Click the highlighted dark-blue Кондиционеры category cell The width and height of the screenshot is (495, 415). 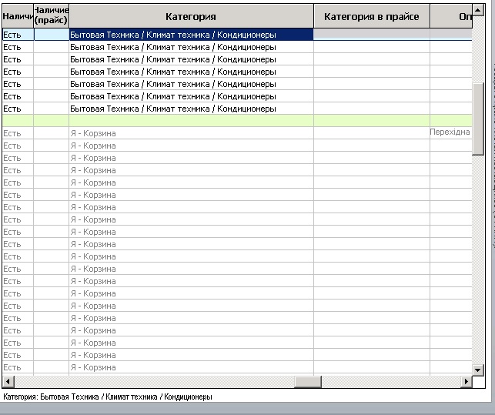pos(191,35)
